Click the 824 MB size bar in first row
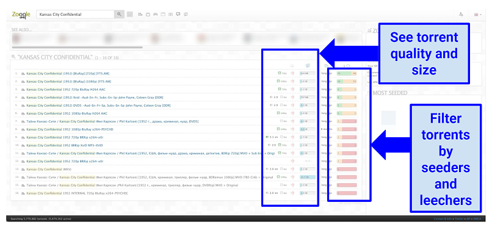 pos(308,73)
